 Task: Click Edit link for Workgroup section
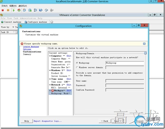69,91
